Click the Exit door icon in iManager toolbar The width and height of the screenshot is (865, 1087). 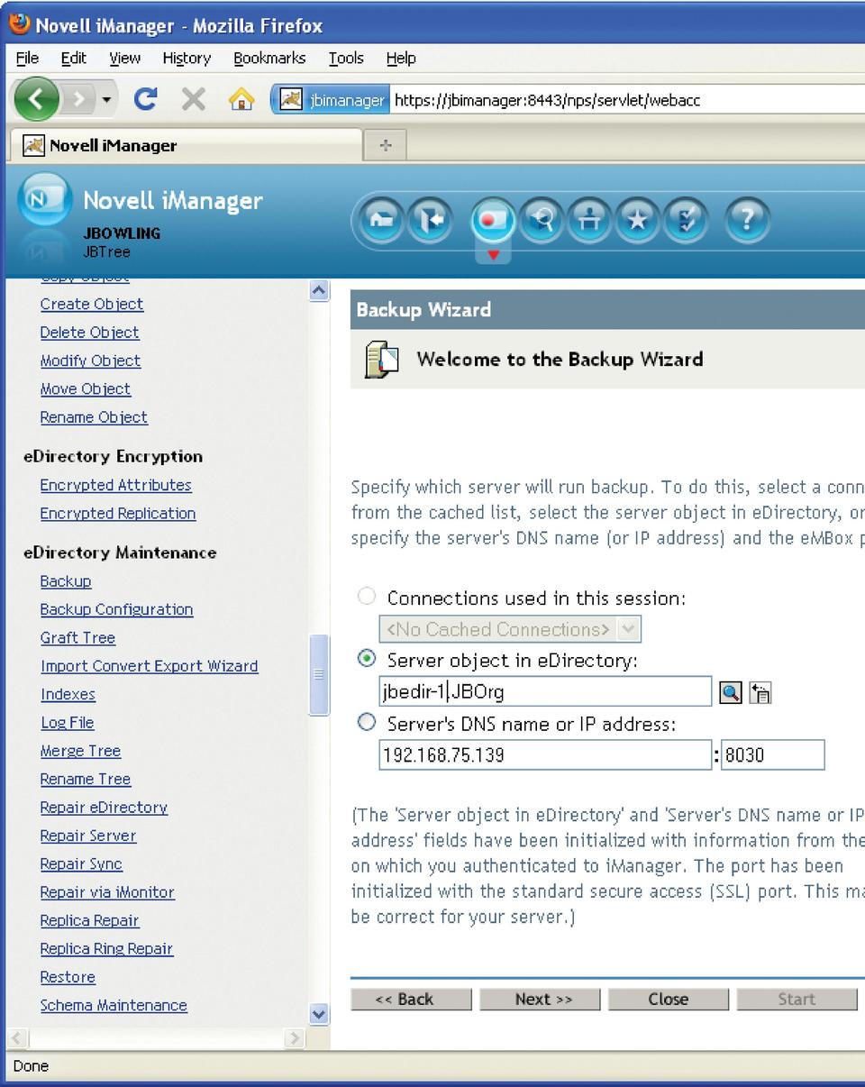pyautogui.click(x=428, y=221)
